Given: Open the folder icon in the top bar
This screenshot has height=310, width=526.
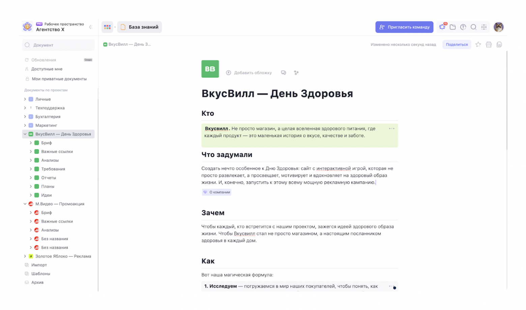Looking at the screenshot, I should 453,27.
